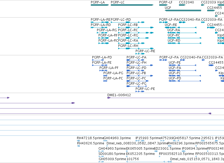Select feature 295621
Screen dimensions: 224x163
203,141
